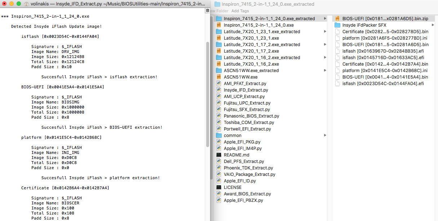Click 'Detected Insyde iFlash Update image!' terminal line
This screenshot has width=438, height=221.
(57, 26)
